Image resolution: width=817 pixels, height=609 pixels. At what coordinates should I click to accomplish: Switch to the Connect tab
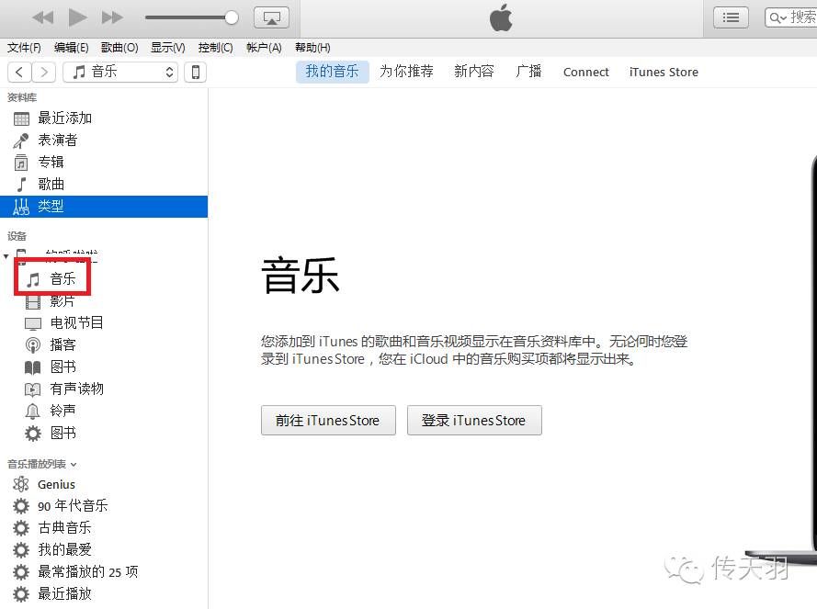[585, 72]
